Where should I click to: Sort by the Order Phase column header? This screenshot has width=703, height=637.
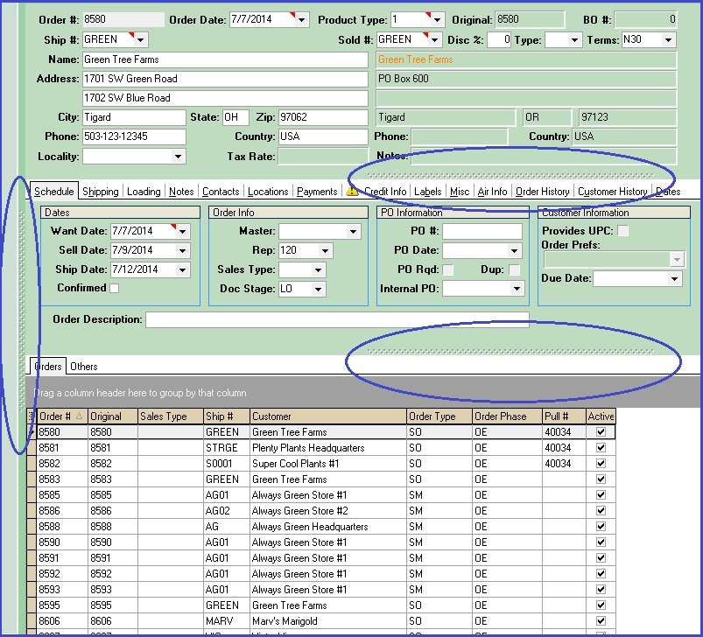507,416
